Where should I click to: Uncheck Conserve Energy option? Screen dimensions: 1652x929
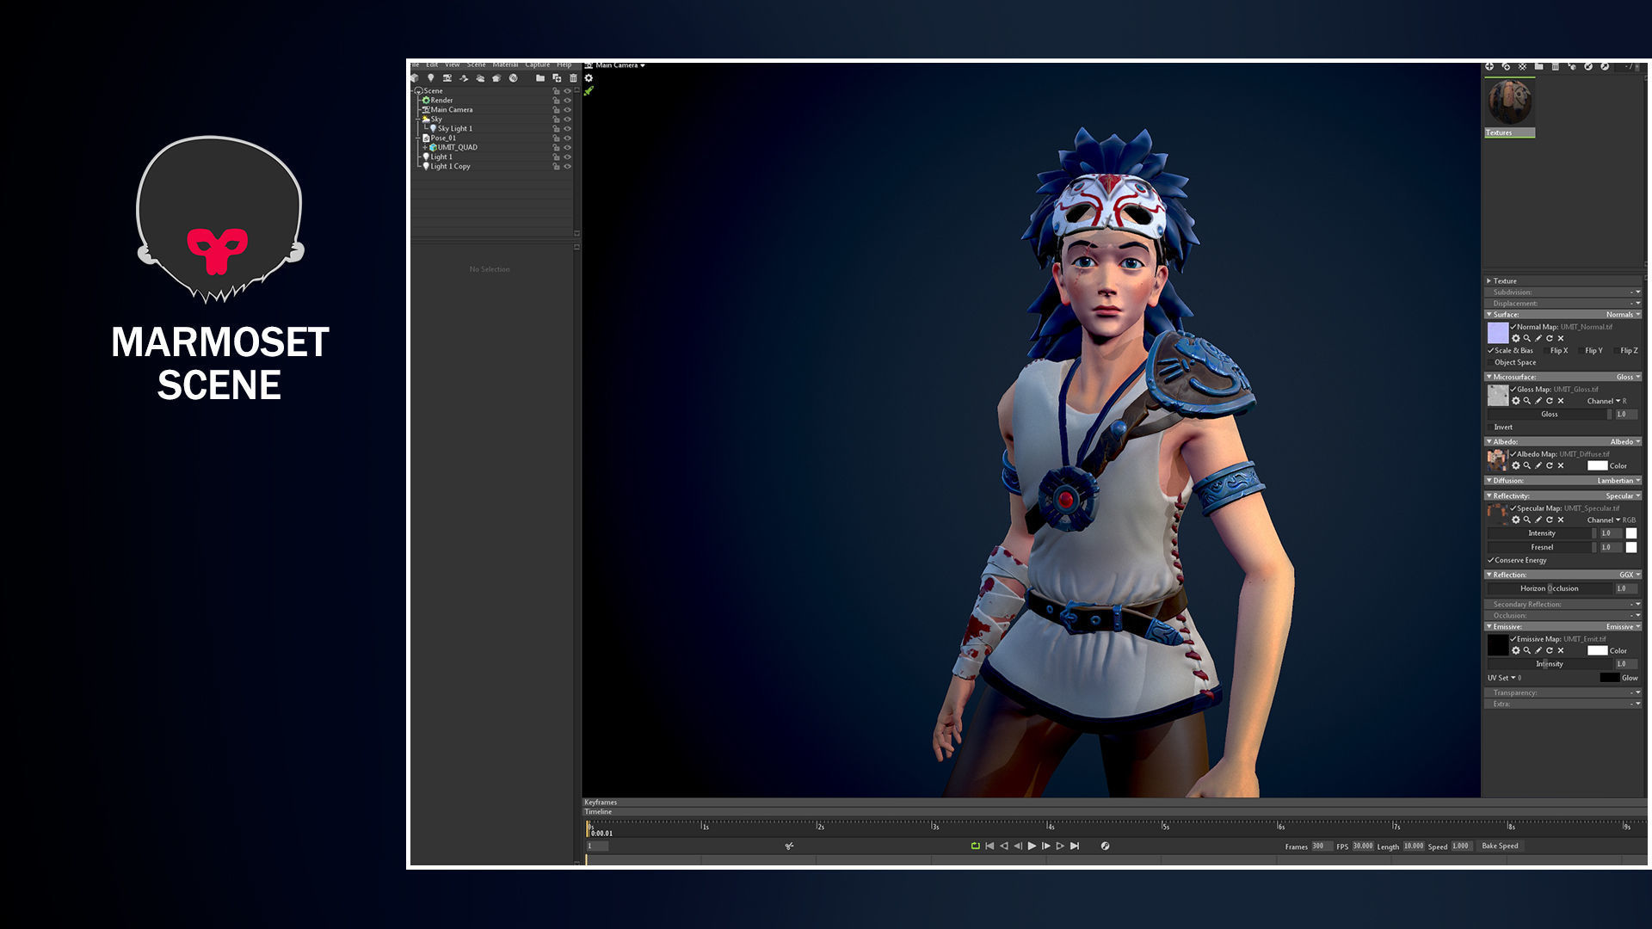tap(1491, 561)
